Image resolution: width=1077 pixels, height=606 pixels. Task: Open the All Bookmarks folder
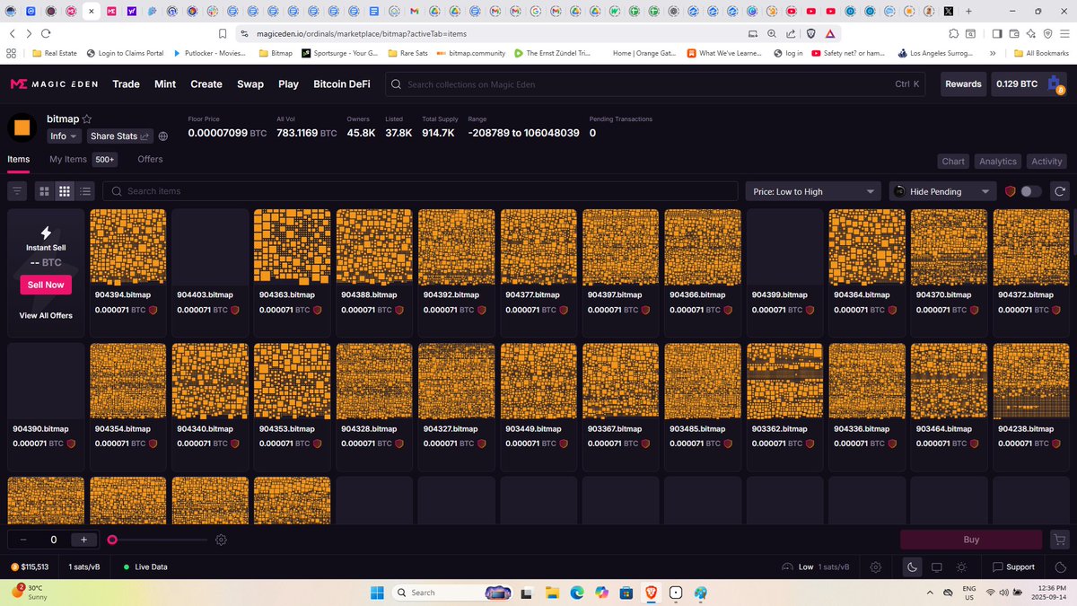[1040, 53]
